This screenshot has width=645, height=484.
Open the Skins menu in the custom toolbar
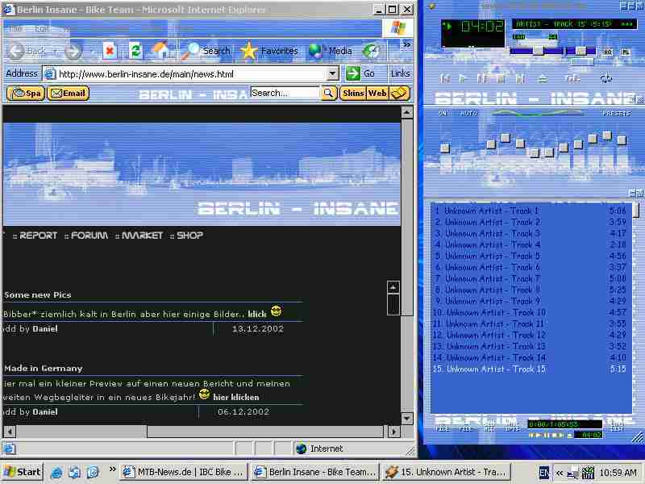click(353, 93)
